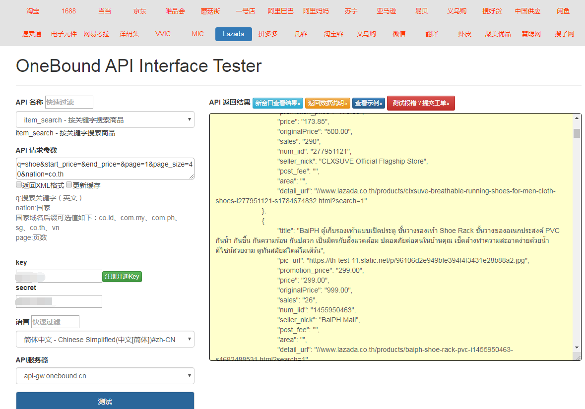Select the 苏宁 tab

point(351,11)
